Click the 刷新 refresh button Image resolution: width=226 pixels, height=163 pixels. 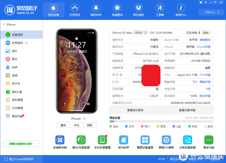90,125
